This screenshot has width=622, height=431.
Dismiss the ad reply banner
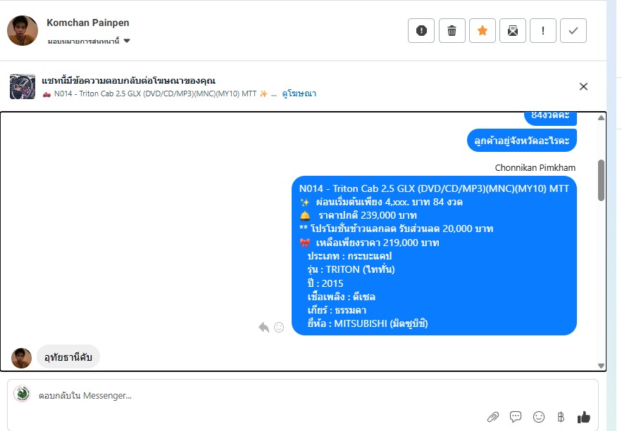(583, 86)
